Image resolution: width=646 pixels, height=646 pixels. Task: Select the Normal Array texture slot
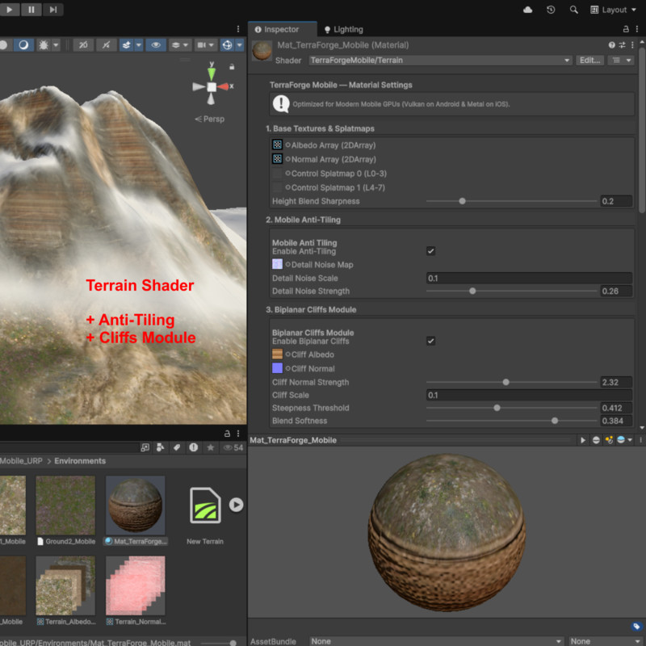[277, 159]
